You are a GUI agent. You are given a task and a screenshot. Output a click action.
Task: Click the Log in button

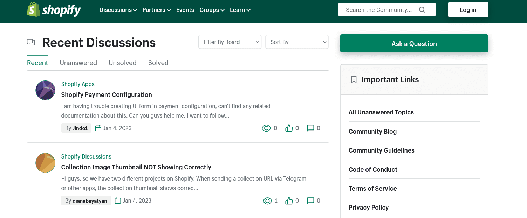click(x=468, y=10)
